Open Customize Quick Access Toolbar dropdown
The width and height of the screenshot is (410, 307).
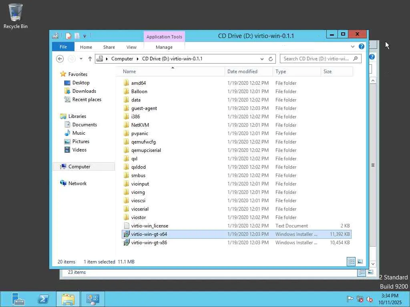tap(85, 36)
